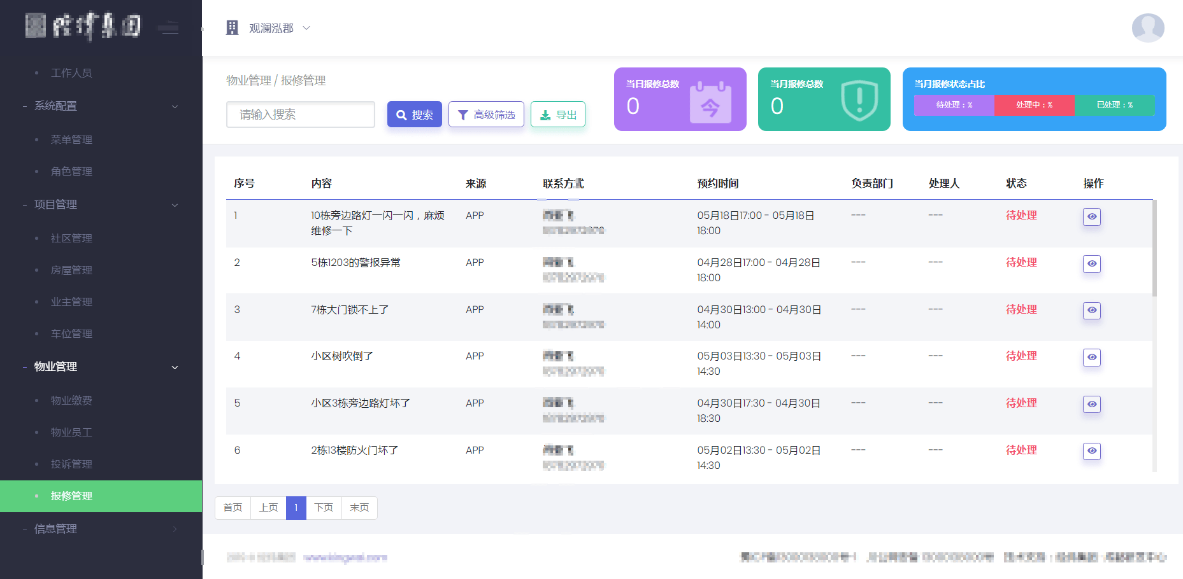Open 高级筛选 advanced filter
Screen dimensions: 1183x579
pyautogui.click(x=486, y=115)
